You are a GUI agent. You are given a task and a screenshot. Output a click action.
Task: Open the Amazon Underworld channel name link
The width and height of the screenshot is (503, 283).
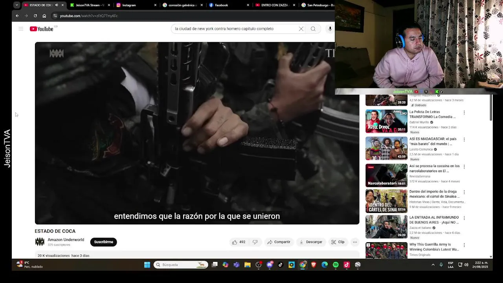pos(66,240)
